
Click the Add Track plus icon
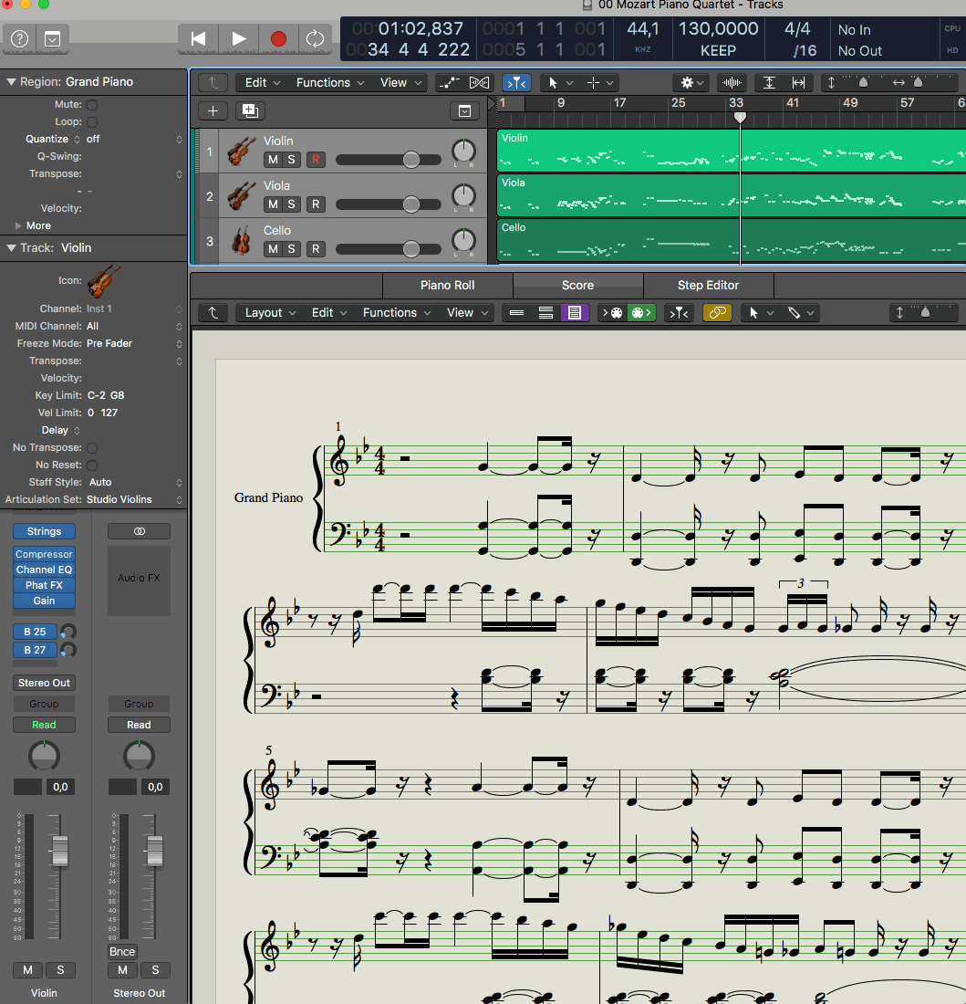[213, 110]
